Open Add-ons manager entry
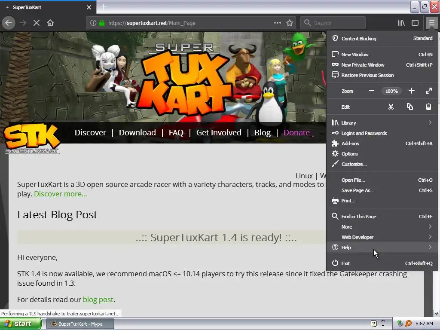The image size is (440, 330). pyautogui.click(x=382, y=144)
